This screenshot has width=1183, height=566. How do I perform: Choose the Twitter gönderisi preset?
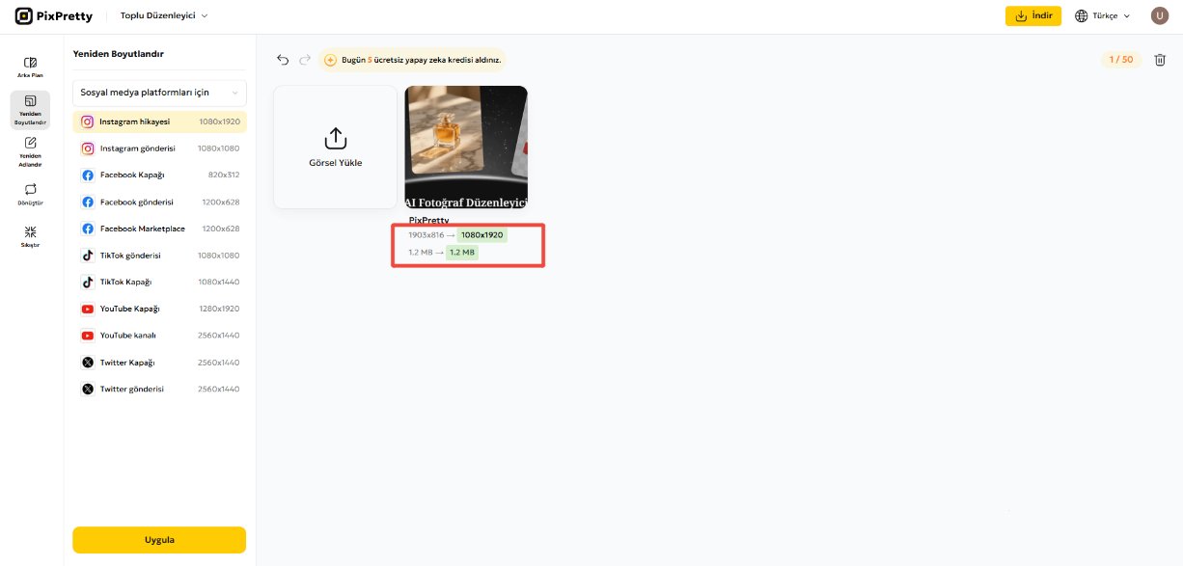(160, 389)
